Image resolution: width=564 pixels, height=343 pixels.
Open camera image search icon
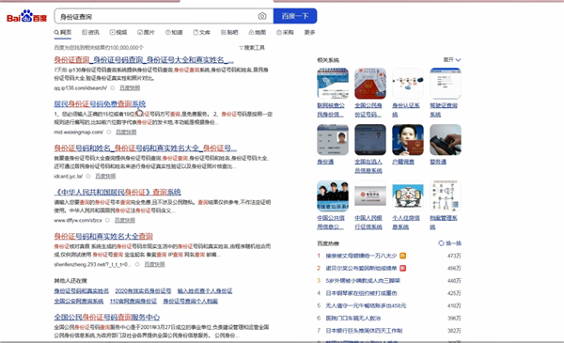[x=262, y=16]
